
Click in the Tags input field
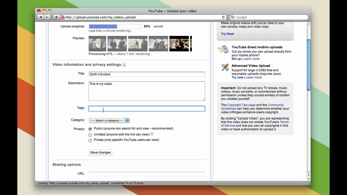[x=147, y=109]
